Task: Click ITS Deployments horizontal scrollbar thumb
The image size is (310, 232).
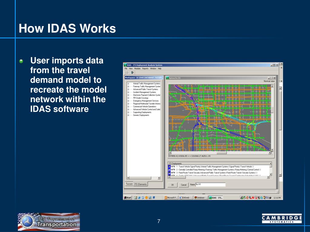Action: tap(178, 177)
